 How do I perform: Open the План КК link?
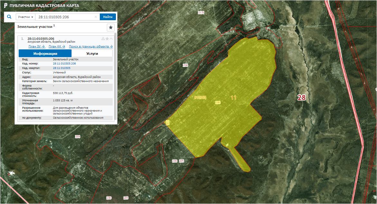57,47
